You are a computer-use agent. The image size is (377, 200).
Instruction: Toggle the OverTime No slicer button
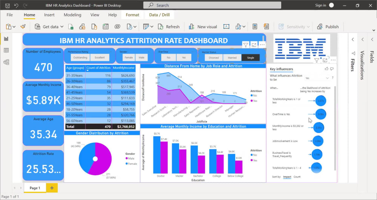pos(169,58)
